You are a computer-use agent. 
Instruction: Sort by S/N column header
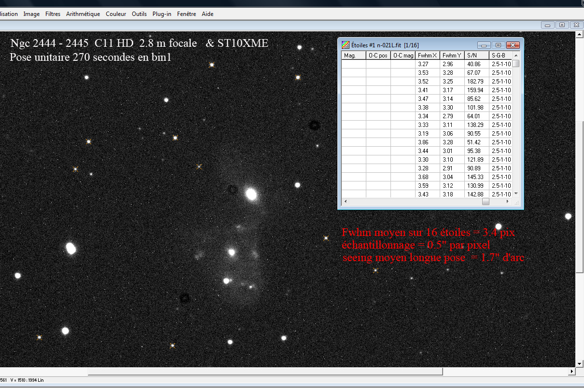coord(477,55)
